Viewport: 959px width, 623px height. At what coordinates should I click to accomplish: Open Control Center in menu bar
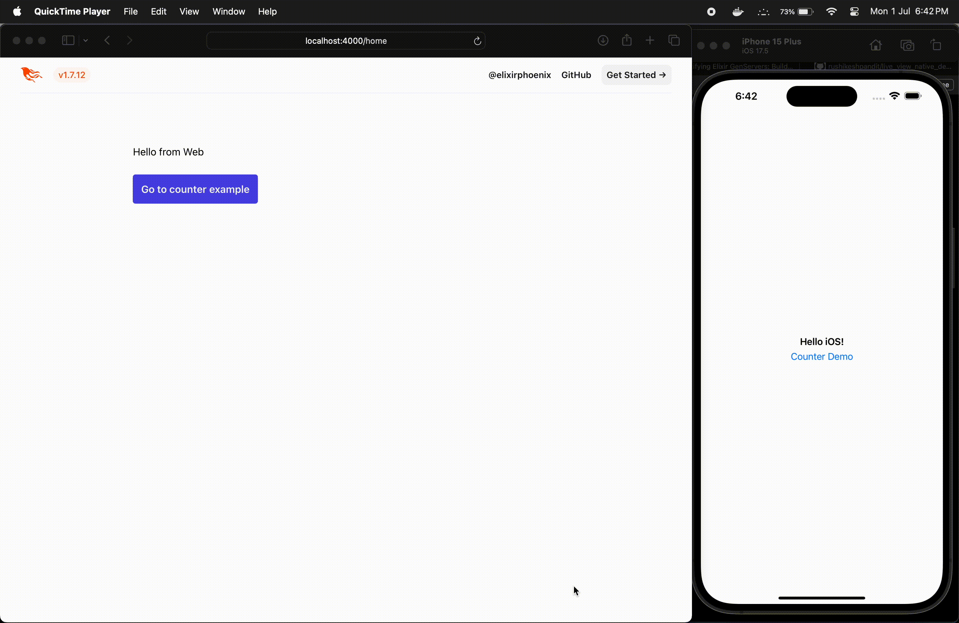click(x=854, y=11)
